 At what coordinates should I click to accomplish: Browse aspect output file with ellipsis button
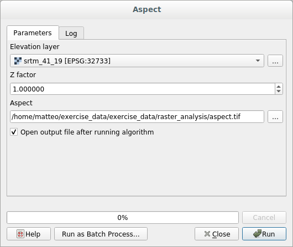(x=275, y=117)
